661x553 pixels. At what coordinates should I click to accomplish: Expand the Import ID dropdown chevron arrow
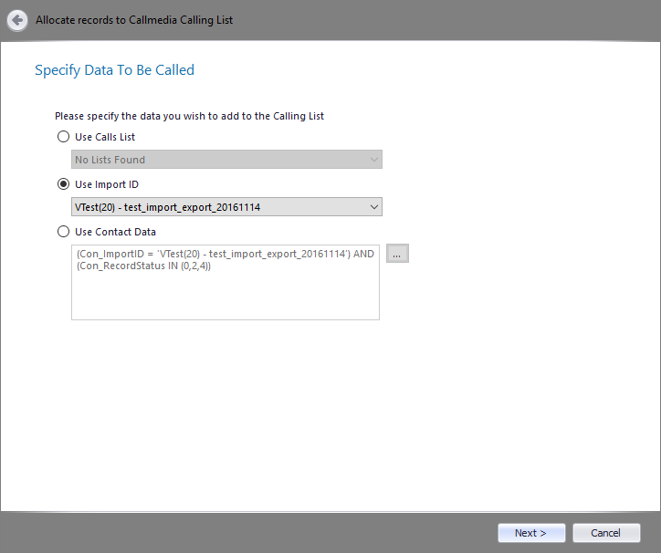point(373,207)
